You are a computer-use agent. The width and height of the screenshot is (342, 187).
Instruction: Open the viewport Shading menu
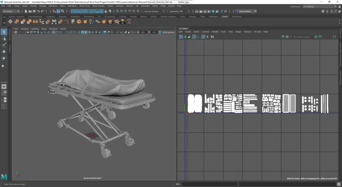[x=24, y=29]
